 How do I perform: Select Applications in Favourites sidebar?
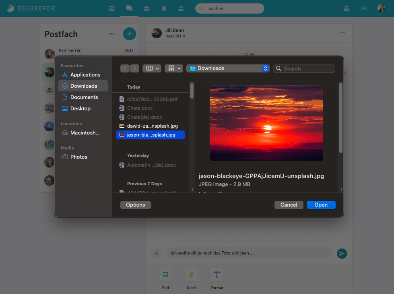click(83, 75)
